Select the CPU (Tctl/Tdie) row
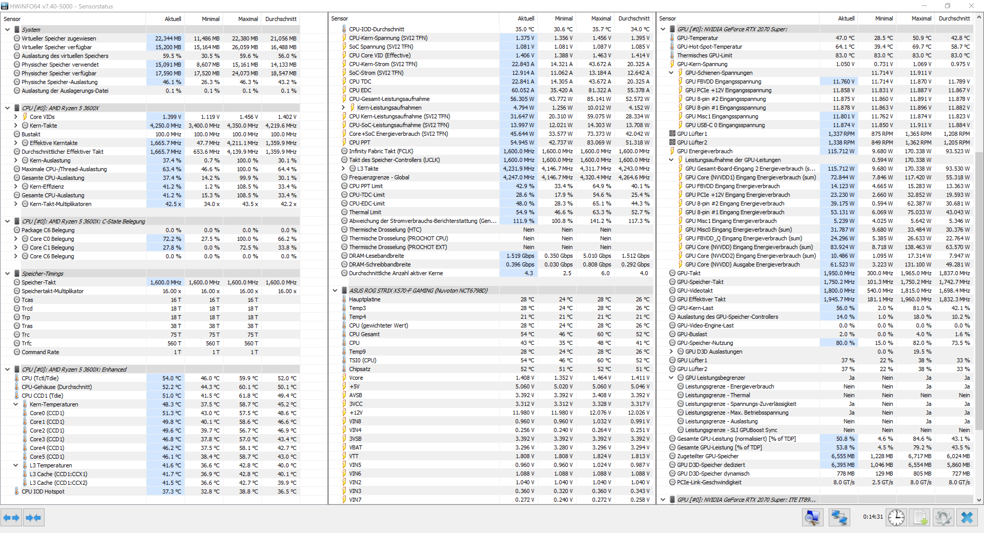The width and height of the screenshot is (984, 533). [150, 378]
